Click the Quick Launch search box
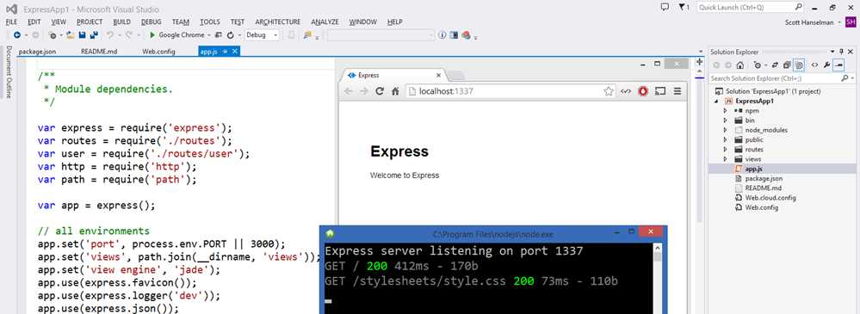 coord(750,8)
